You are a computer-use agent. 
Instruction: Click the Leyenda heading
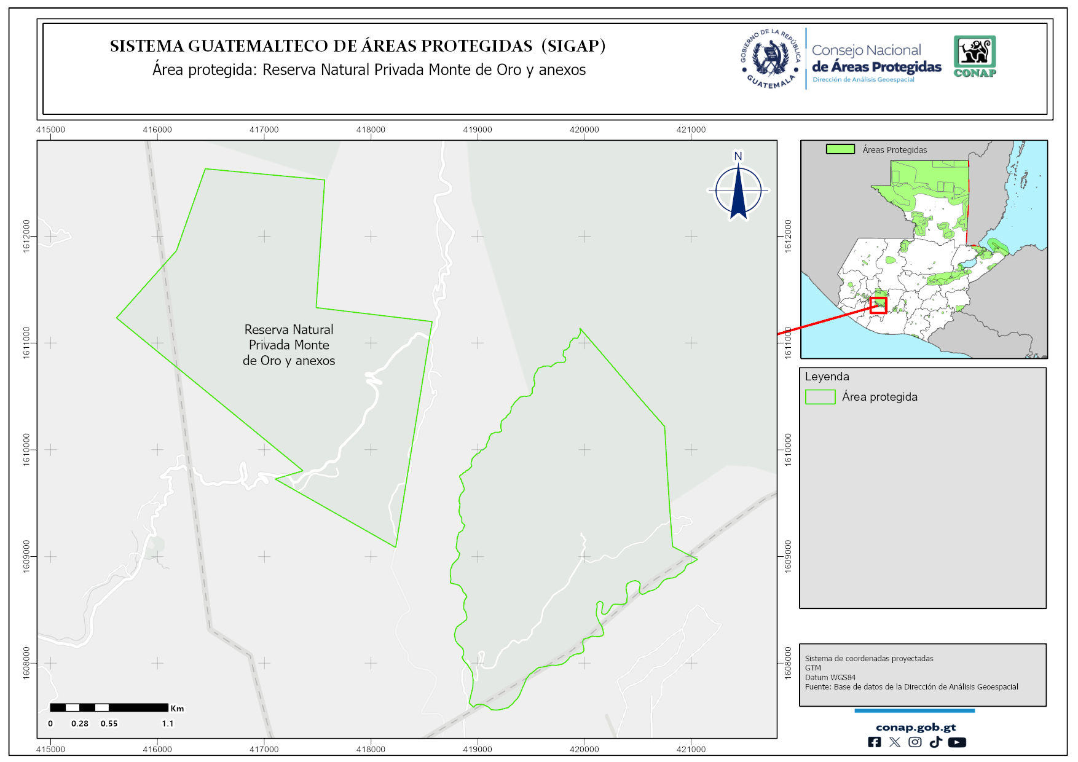pos(827,377)
